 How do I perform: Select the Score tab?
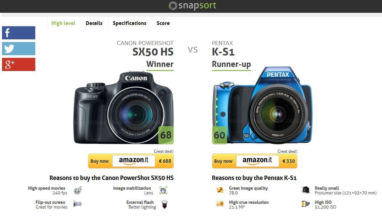pyautogui.click(x=163, y=23)
